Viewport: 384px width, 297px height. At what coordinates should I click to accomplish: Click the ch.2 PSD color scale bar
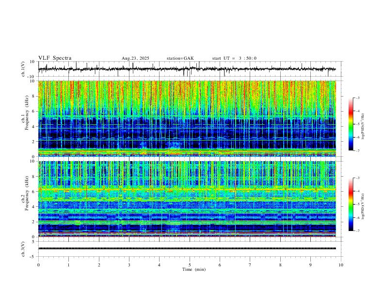pyautogui.click(x=351, y=204)
